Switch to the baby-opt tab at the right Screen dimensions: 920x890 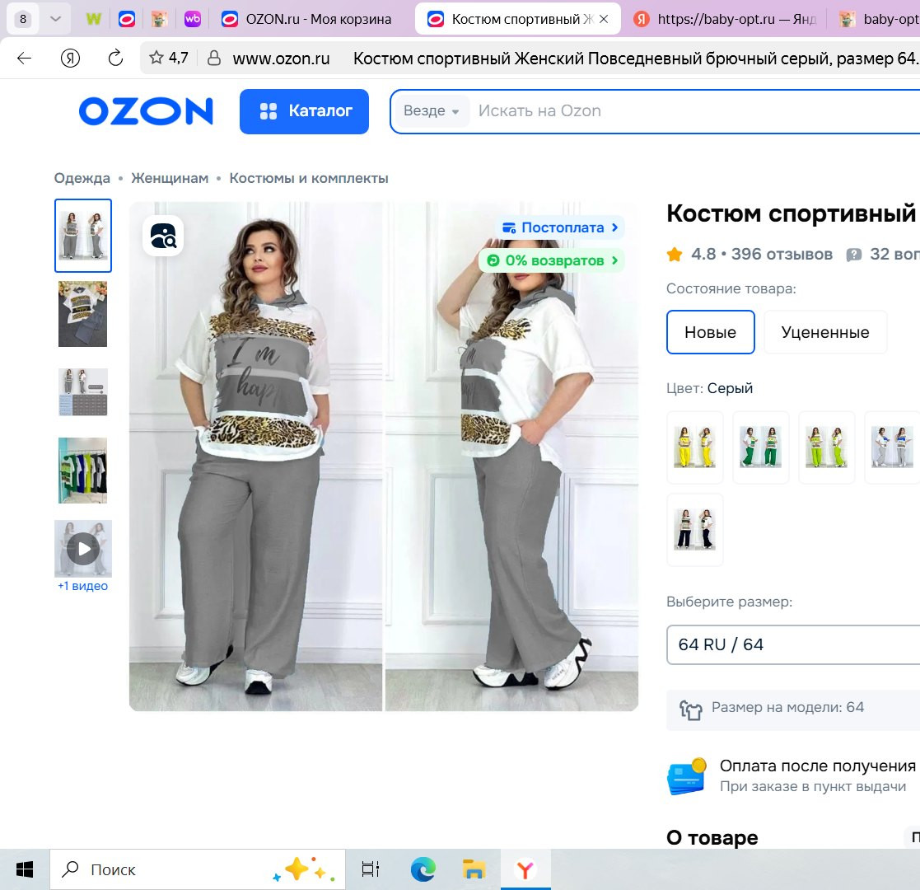point(878,20)
